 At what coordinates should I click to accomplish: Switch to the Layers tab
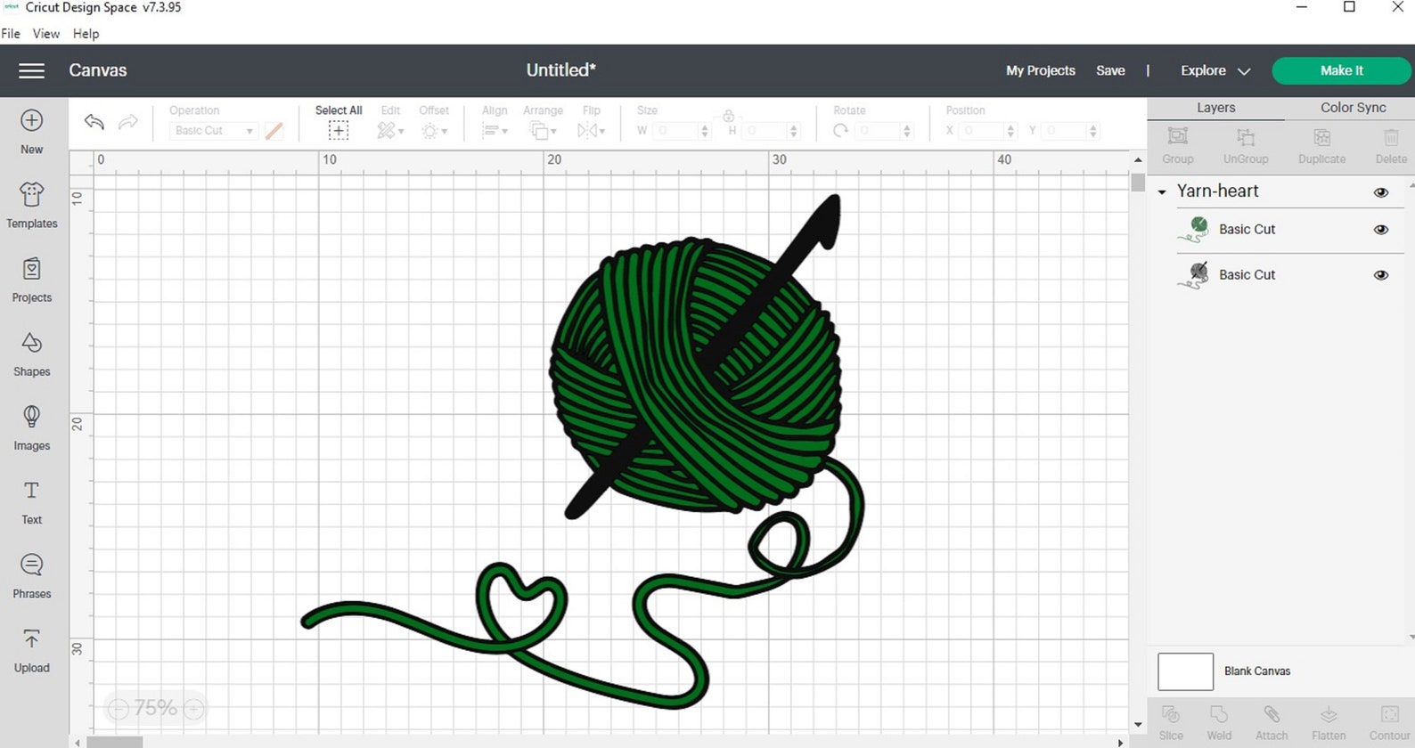(1215, 108)
